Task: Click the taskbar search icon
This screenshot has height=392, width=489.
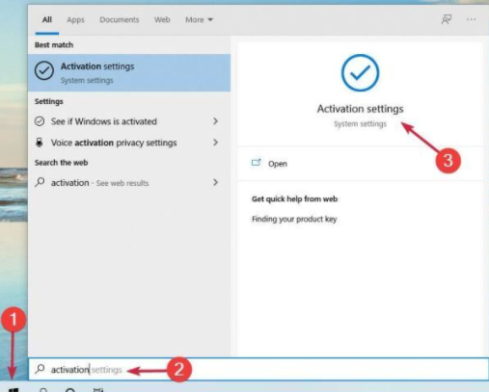Action: point(43,390)
